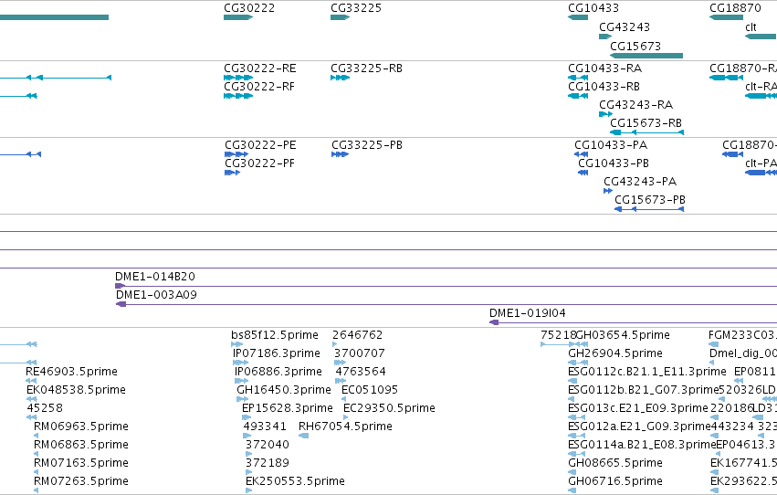The image size is (777, 495).
Task: Select the CG15673 gene bar
Action: [646, 56]
